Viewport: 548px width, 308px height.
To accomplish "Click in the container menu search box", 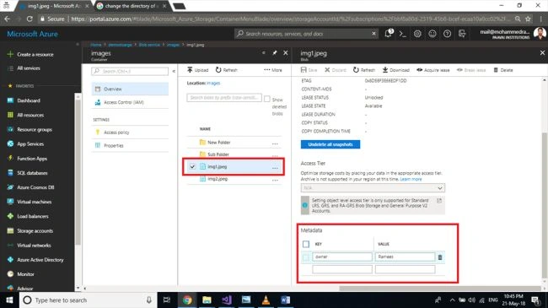I will tap(130, 72).
